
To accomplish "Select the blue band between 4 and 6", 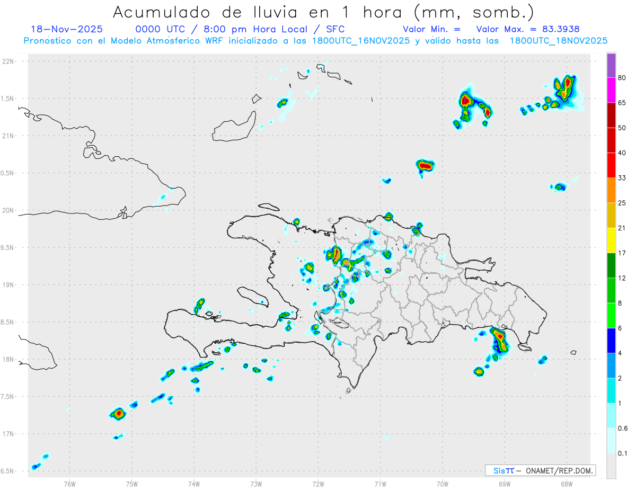I will (x=611, y=341).
